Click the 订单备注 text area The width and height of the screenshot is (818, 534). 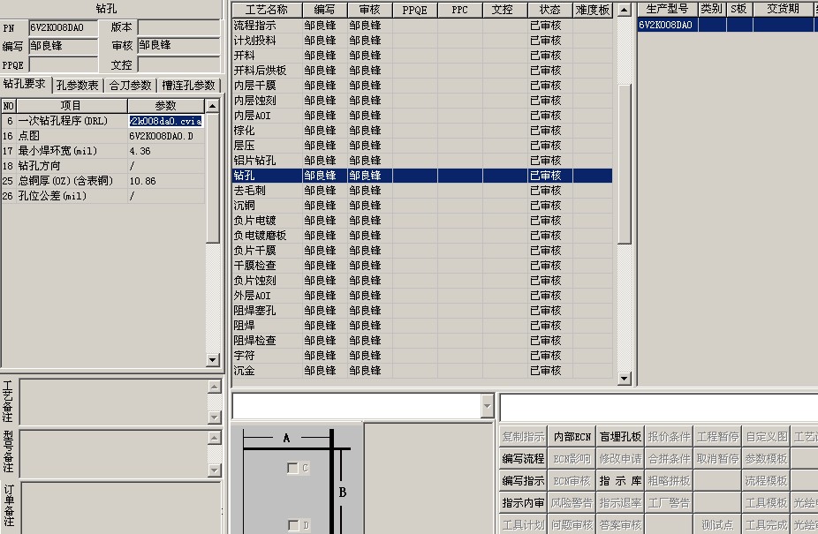tap(120, 508)
